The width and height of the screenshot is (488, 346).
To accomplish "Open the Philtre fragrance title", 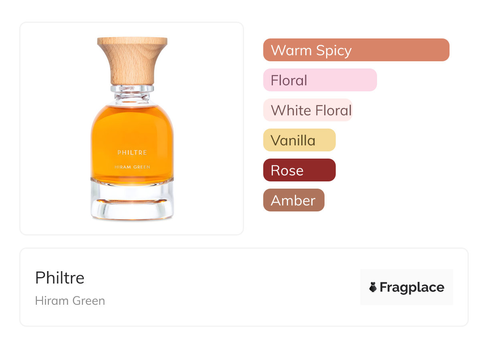I will (60, 278).
